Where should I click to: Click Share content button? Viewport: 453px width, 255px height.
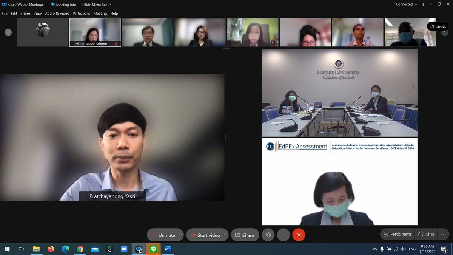click(x=245, y=235)
